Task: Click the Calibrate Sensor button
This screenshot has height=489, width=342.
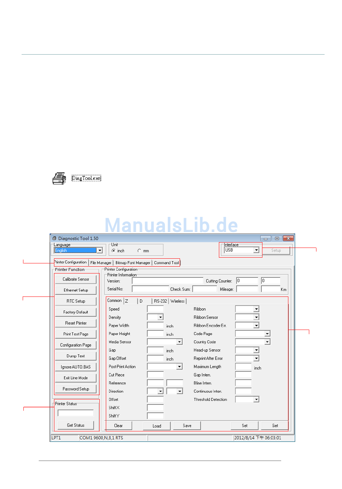Action: [x=76, y=279]
